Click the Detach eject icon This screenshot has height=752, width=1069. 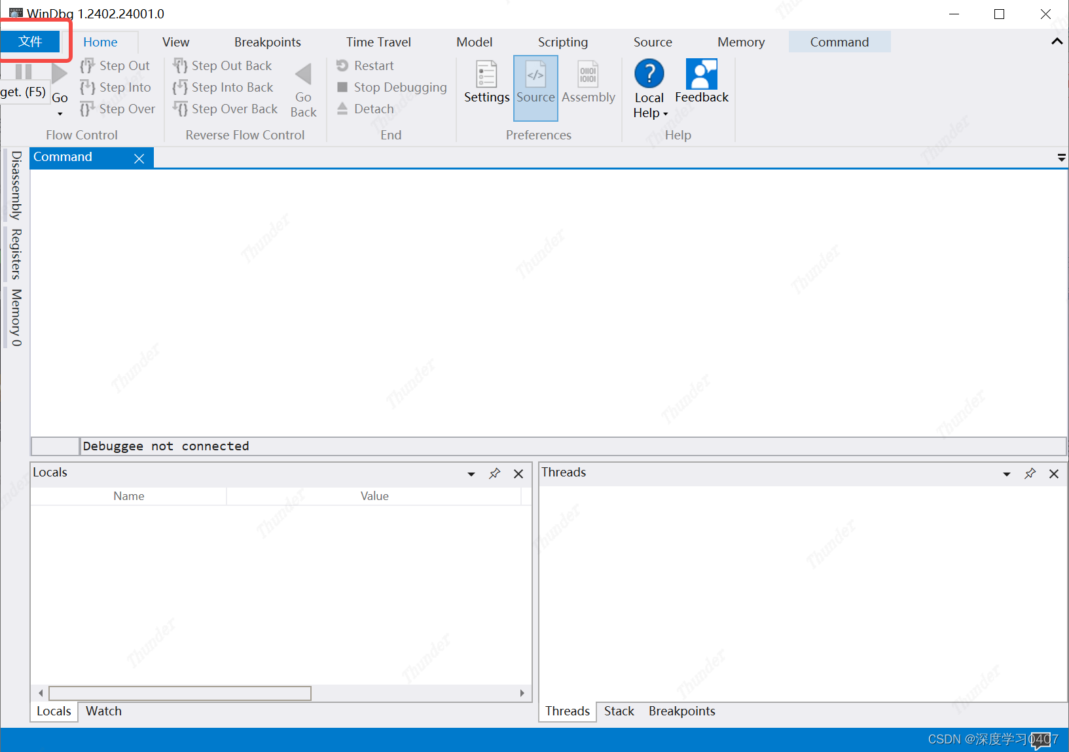342,109
